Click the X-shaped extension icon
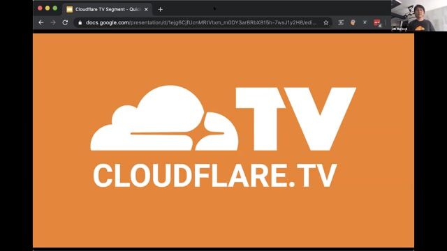This screenshot has height=251, width=447. tap(365, 22)
